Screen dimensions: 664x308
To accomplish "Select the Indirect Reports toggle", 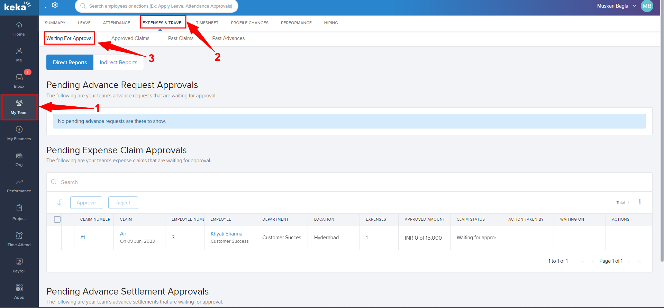I will [x=118, y=62].
